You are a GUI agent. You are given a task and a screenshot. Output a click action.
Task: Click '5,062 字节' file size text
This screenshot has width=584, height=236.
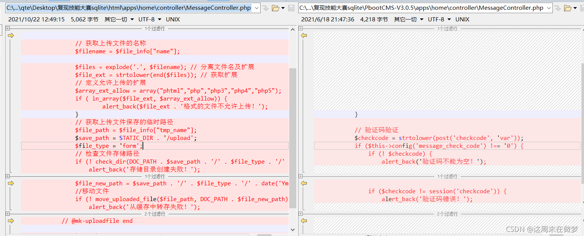coord(85,19)
